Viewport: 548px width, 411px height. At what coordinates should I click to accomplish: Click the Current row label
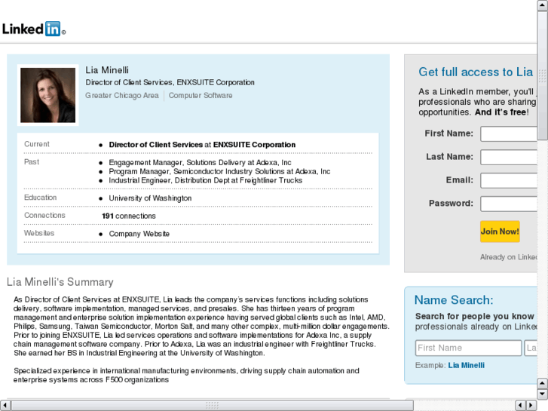tap(37, 144)
